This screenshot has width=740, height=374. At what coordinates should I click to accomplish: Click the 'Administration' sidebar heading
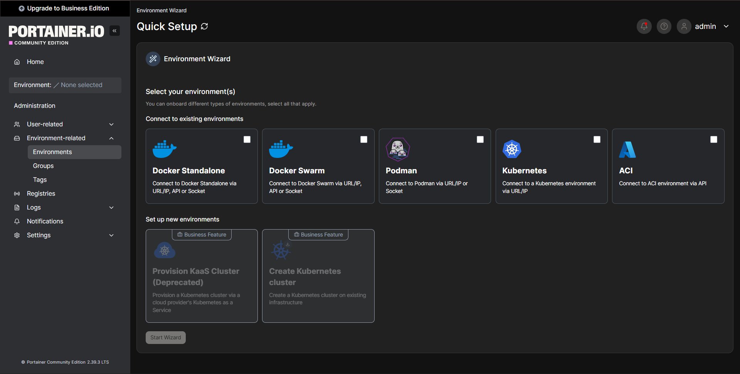tap(35, 106)
